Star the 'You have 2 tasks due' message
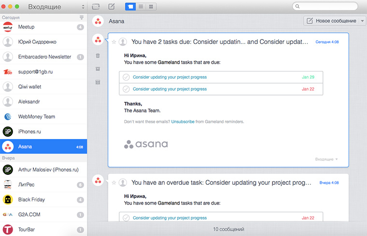 point(114,42)
